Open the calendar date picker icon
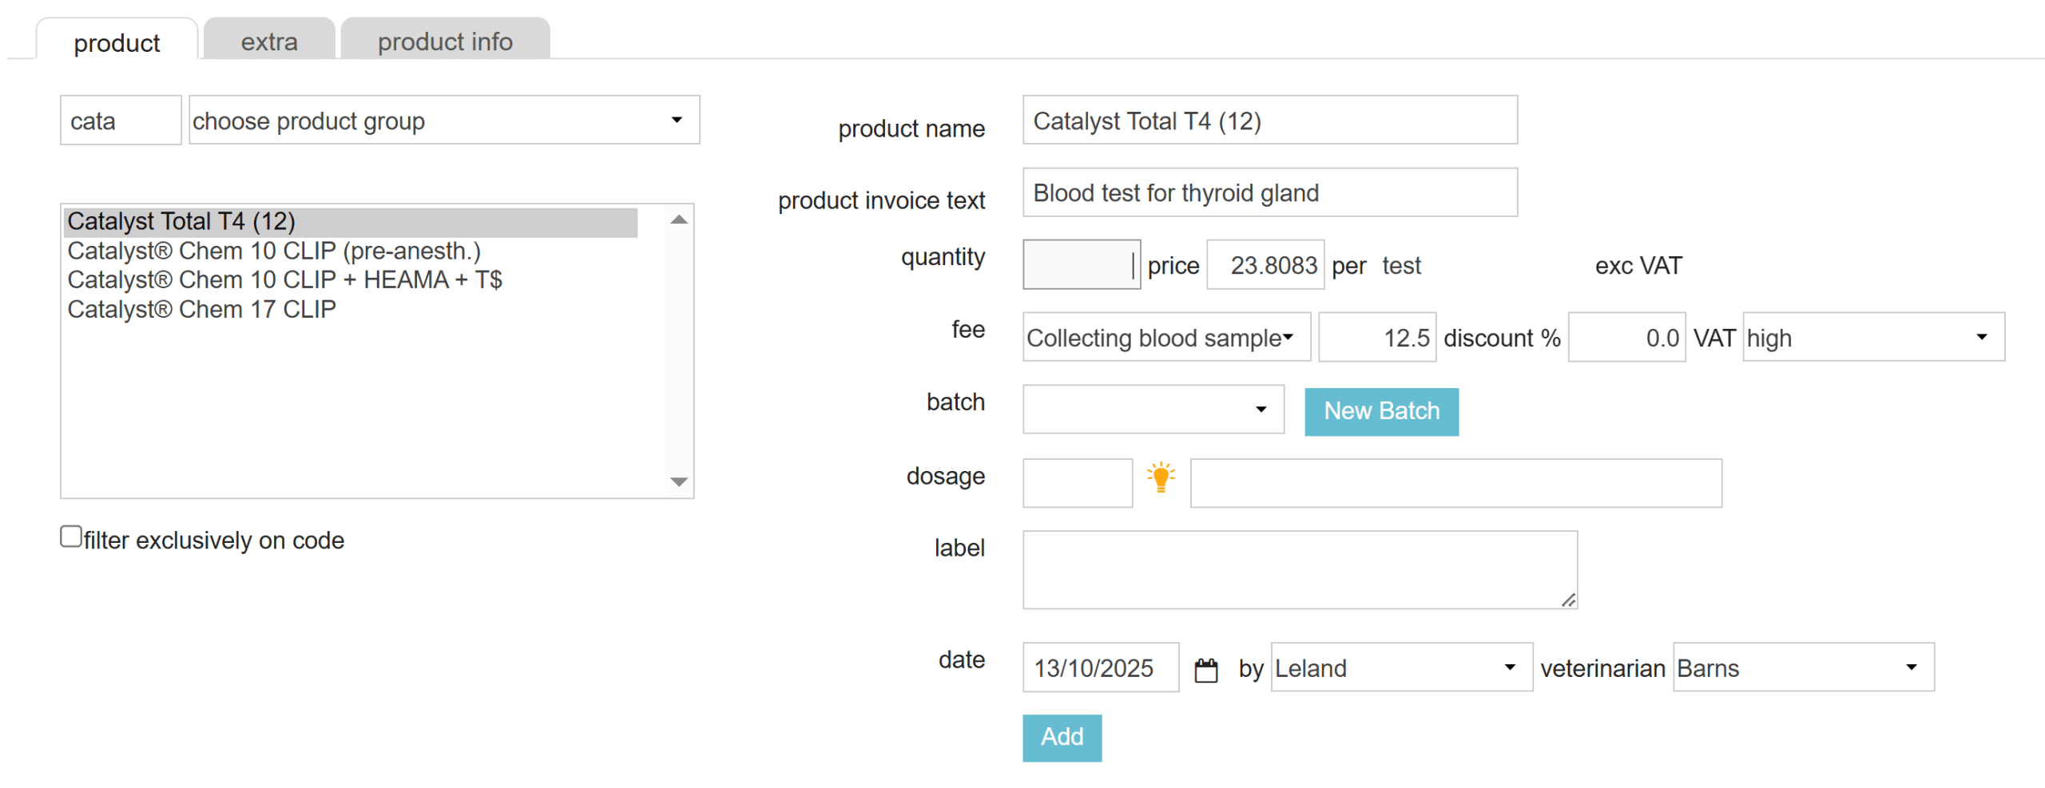Image resolution: width=2045 pixels, height=788 pixels. 1205,669
